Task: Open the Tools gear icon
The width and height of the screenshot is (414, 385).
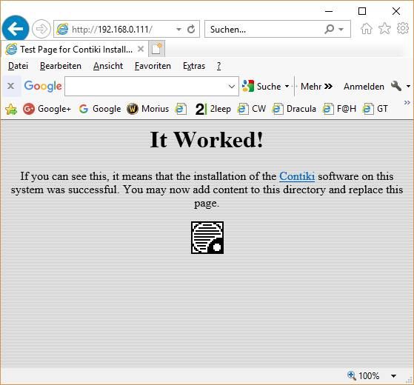Action: (x=403, y=28)
